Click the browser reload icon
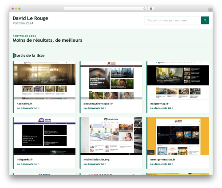The image size is (222, 188). pyautogui.click(x=144, y=8)
